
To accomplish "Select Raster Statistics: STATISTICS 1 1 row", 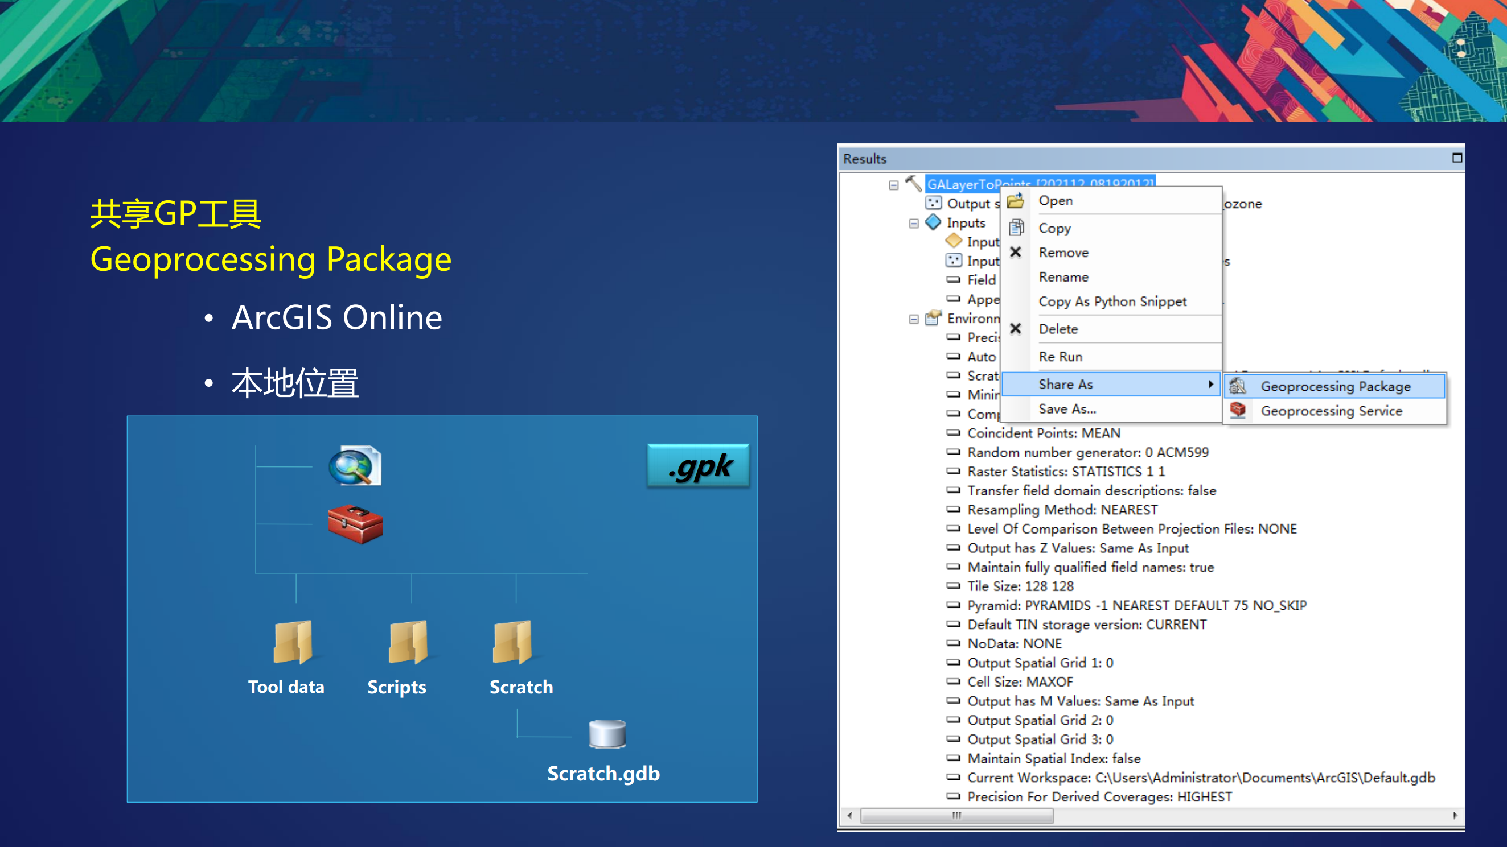I will click(x=1066, y=471).
